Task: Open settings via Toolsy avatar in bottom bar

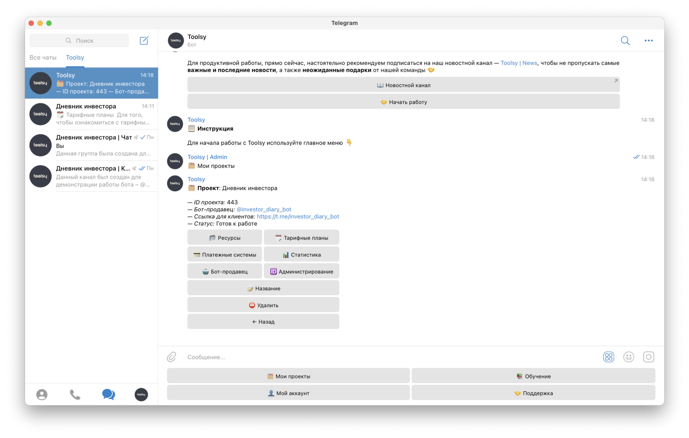Action: point(141,394)
